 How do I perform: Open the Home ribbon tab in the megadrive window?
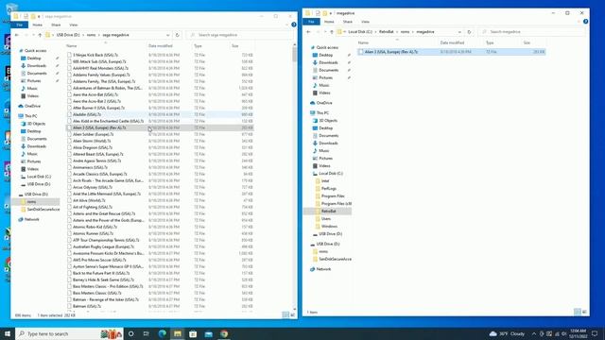[329, 22]
